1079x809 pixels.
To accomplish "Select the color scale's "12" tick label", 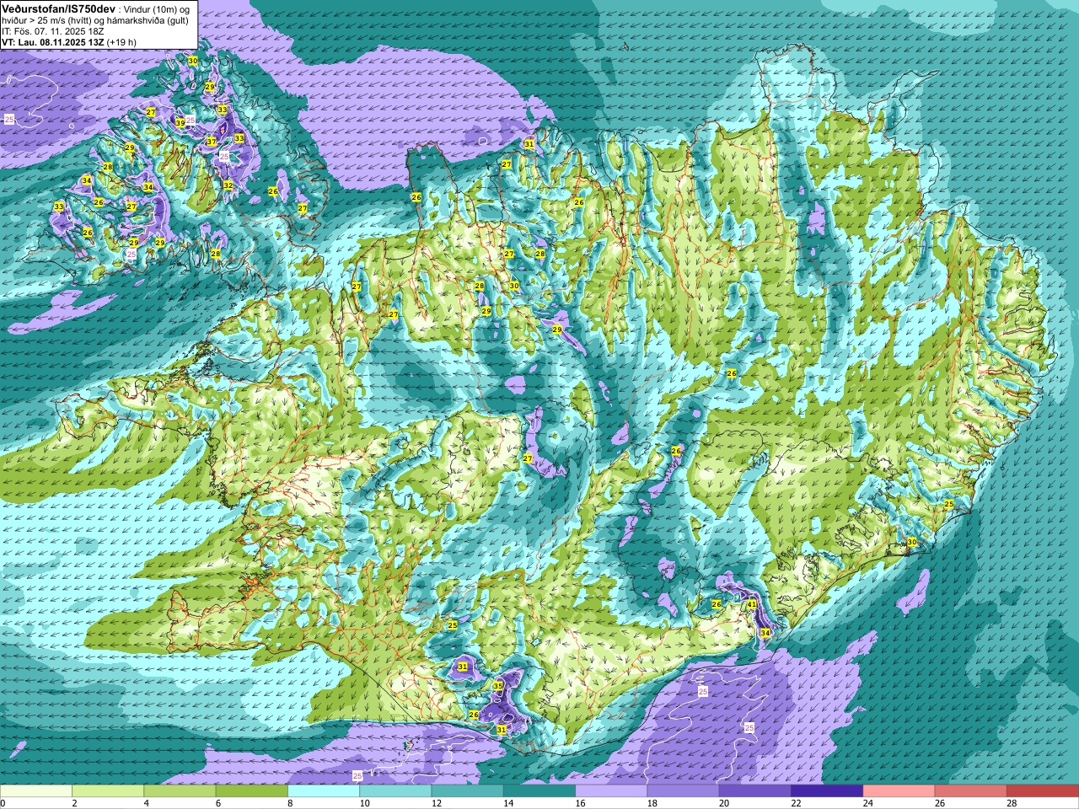I will tap(437, 803).
